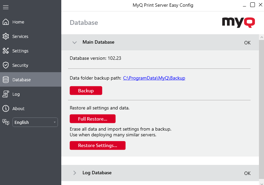Go to the Services menu item
The image size is (264, 185).
pos(20,37)
